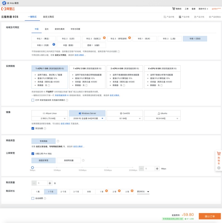Uncheck the 安全加固 checkbox
222x223 pixels.
pos(33,128)
